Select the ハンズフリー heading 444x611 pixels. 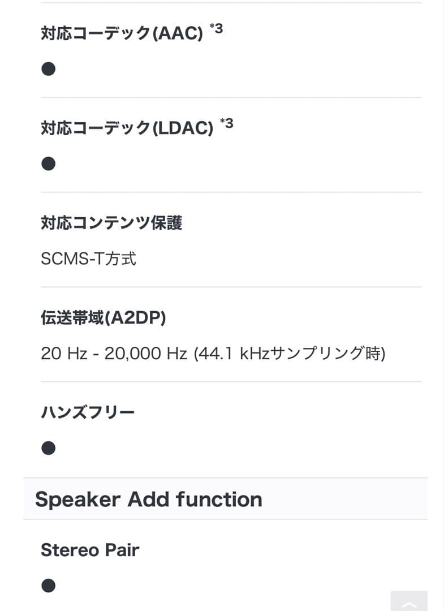pos(88,412)
